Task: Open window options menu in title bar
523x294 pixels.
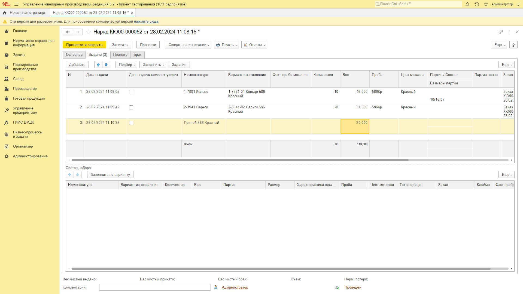Action: [x=518, y=4]
